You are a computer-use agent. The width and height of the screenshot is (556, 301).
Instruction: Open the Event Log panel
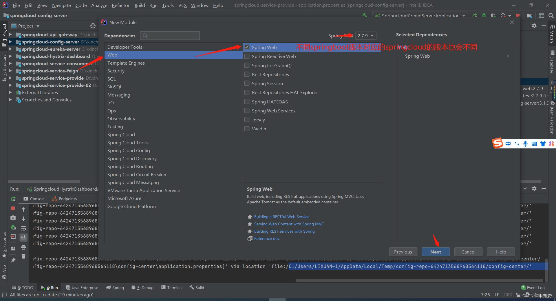pyautogui.click(x=533, y=287)
